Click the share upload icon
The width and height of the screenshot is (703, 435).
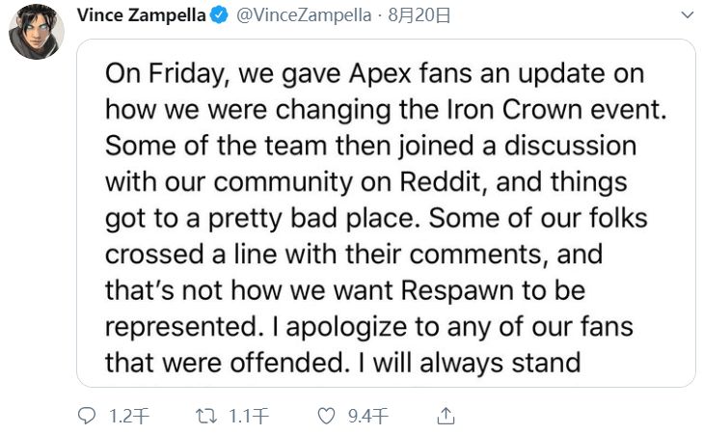(446, 416)
